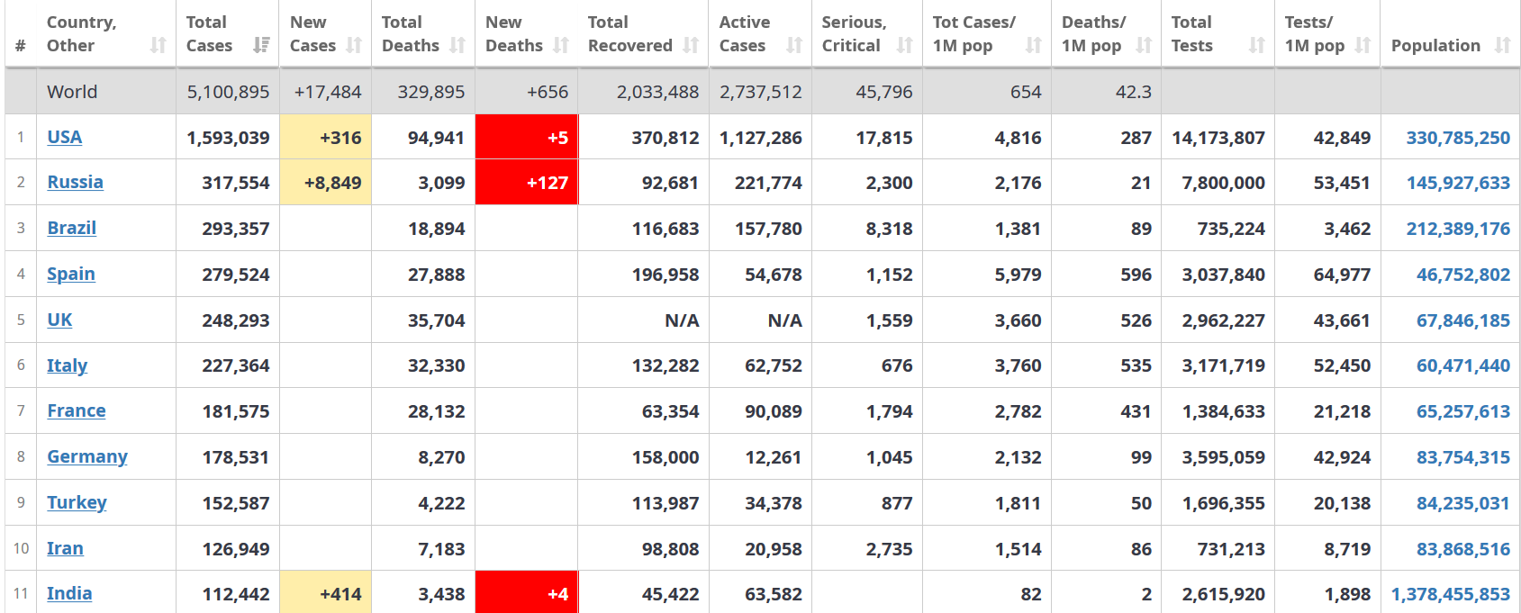Sort by New Deaths sort icon

pos(561,45)
